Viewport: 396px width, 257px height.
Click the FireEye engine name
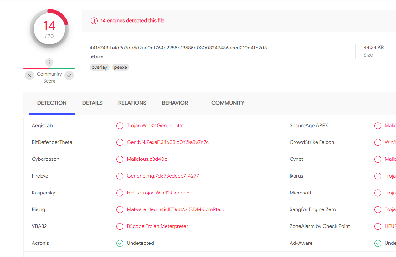(40, 176)
